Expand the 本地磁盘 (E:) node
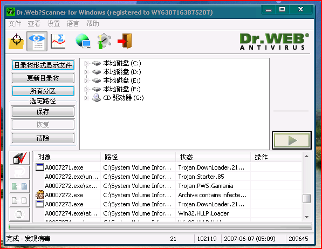This screenshot has width=322, height=249. click(86, 80)
